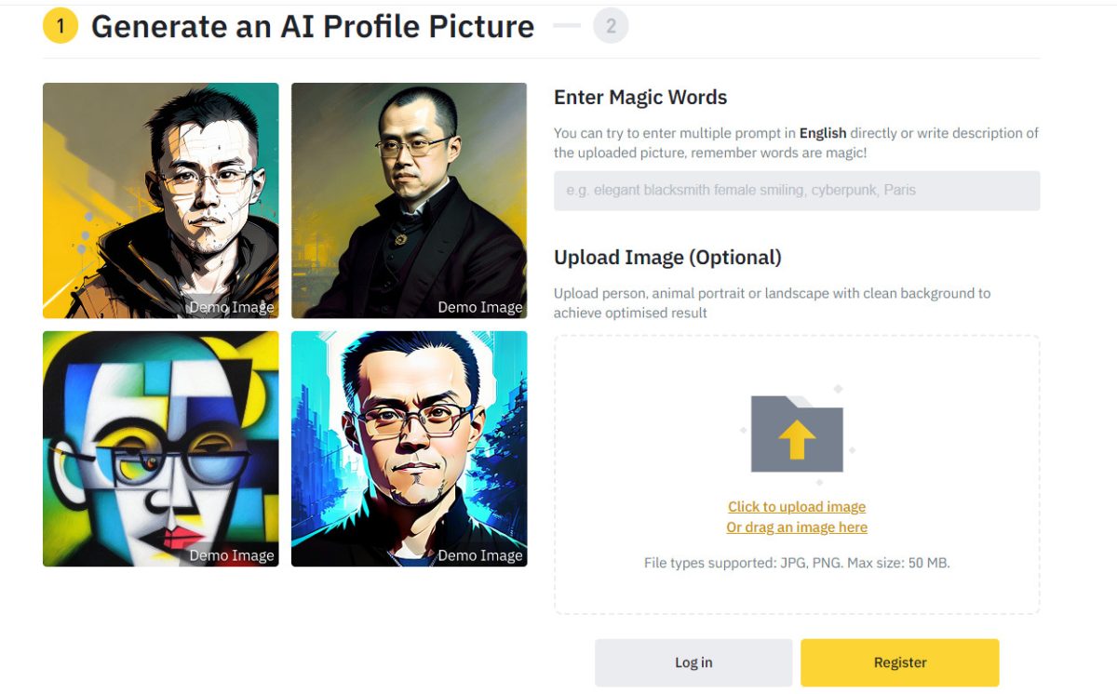Screen dimensions: 1117x694
Task: Click the "Or drag an image here" link
Action: [x=797, y=527]
